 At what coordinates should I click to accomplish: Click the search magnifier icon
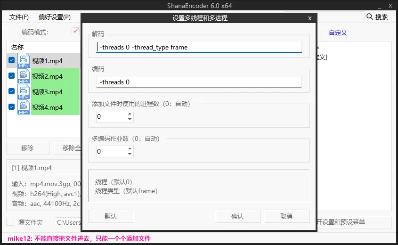pyautogui.click(x=370, y=17)
